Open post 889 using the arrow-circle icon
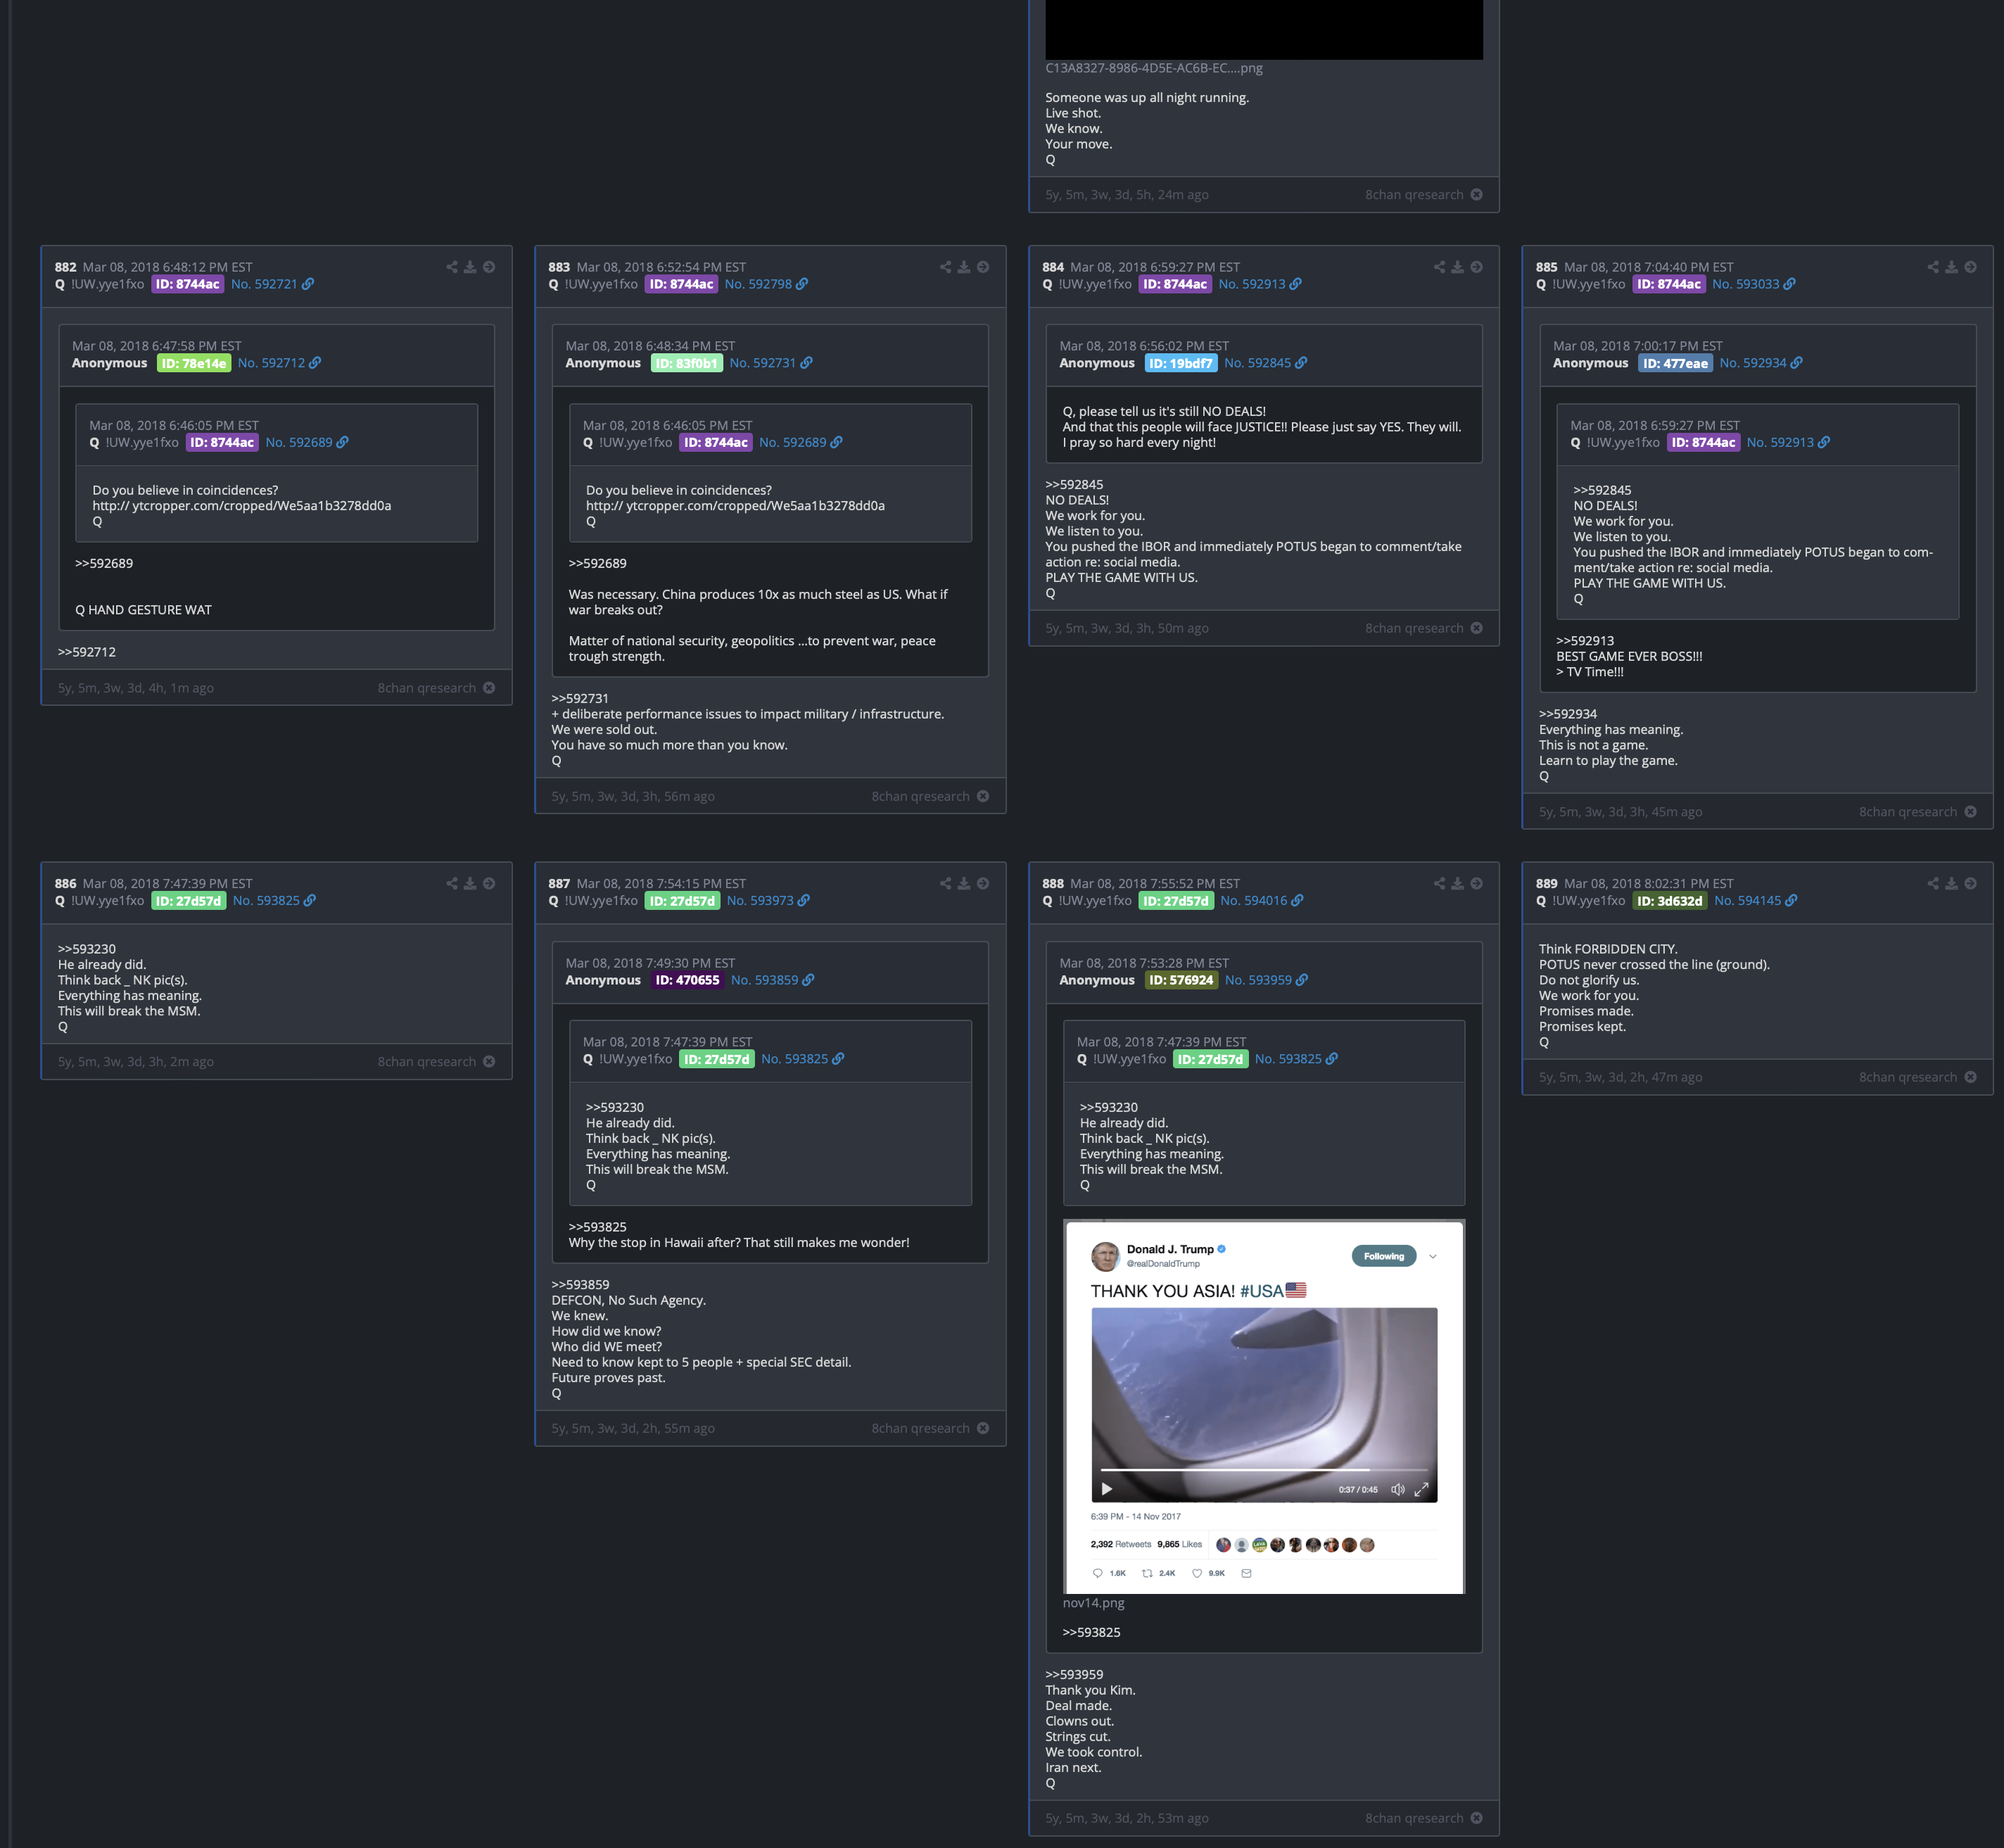The width and height of the screenshot is (2004, 1848). coord(1971,884)
